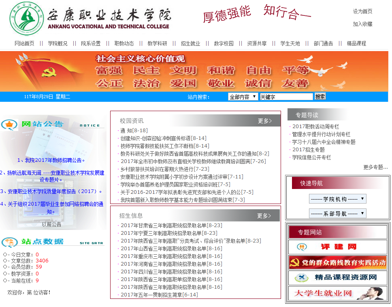Click the 站点数据 site data header icon
392x307 pixels.
pos(10,242)
